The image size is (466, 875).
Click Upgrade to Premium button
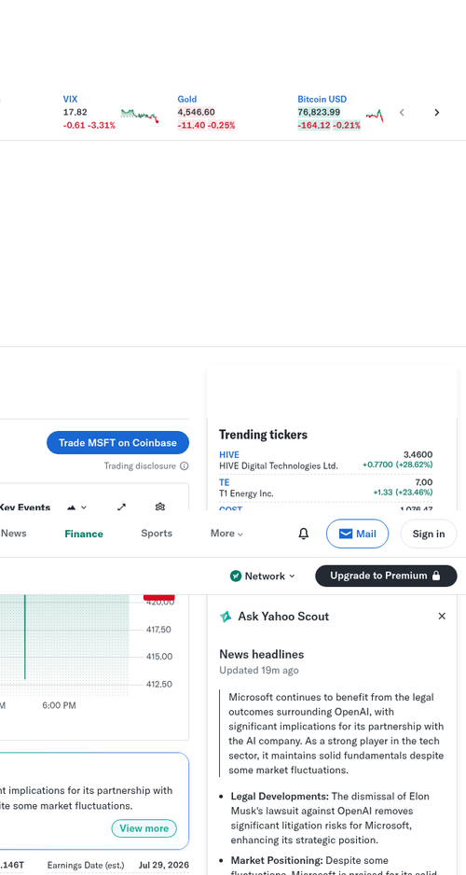[x=386, y=576]
